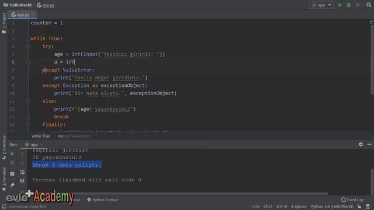The height and width of the screenshot is (210, 374).
Task: Open the Favorites tool window
Action: [x=4, y=179]
